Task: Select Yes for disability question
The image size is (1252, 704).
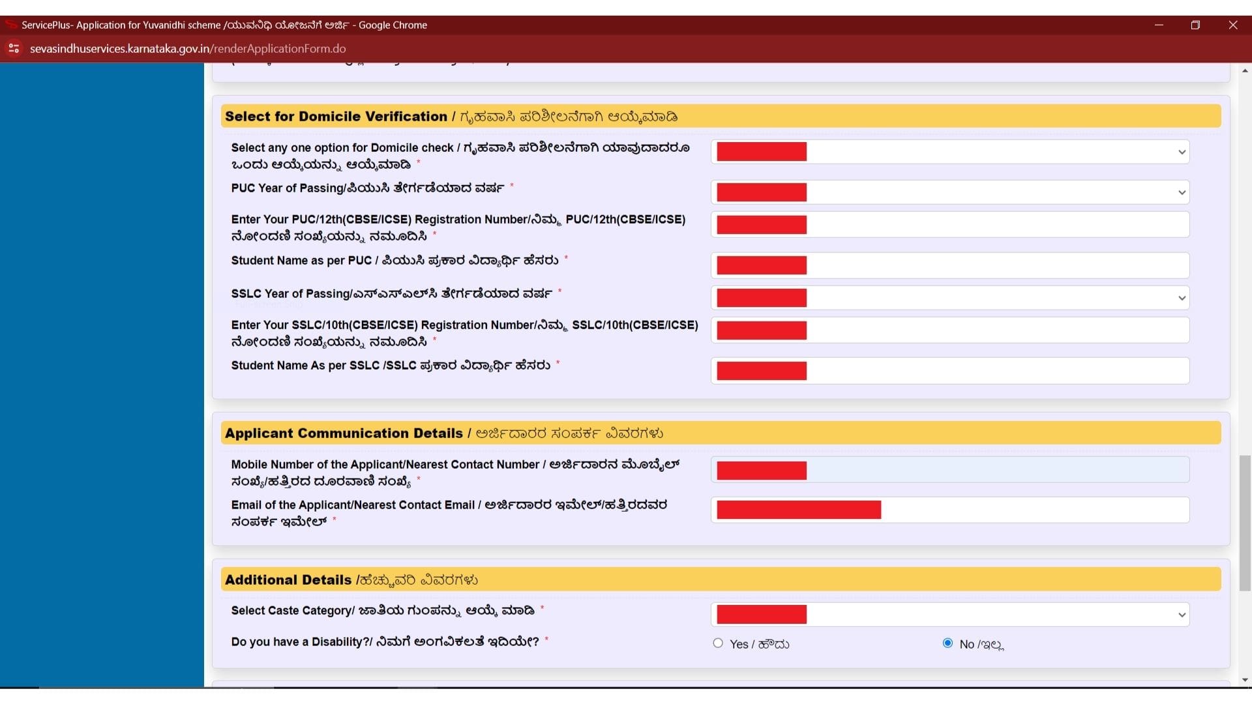Action: 718,643
